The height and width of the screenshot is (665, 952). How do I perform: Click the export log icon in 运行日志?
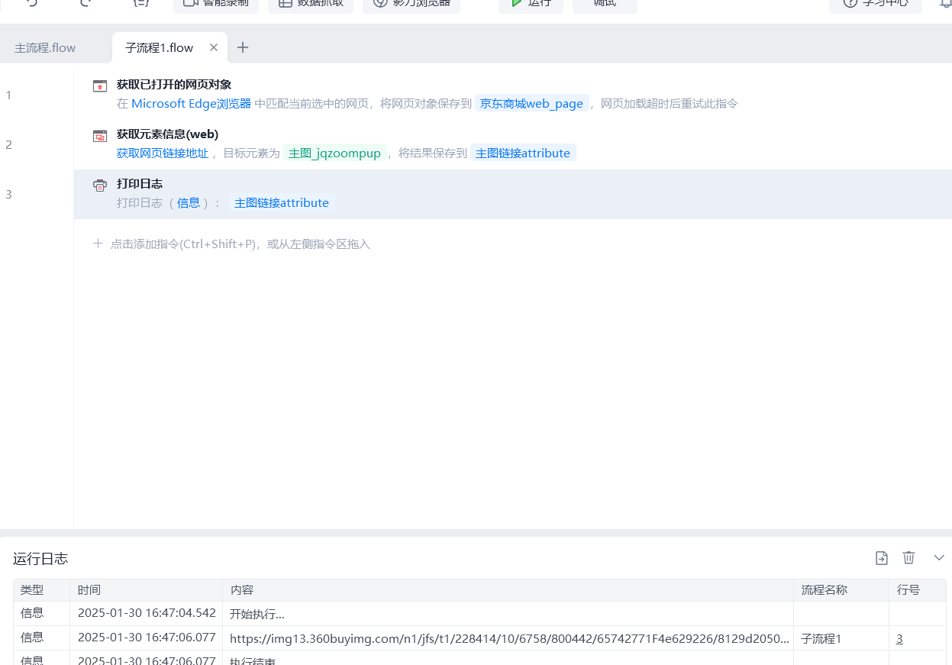pos(882,558)
